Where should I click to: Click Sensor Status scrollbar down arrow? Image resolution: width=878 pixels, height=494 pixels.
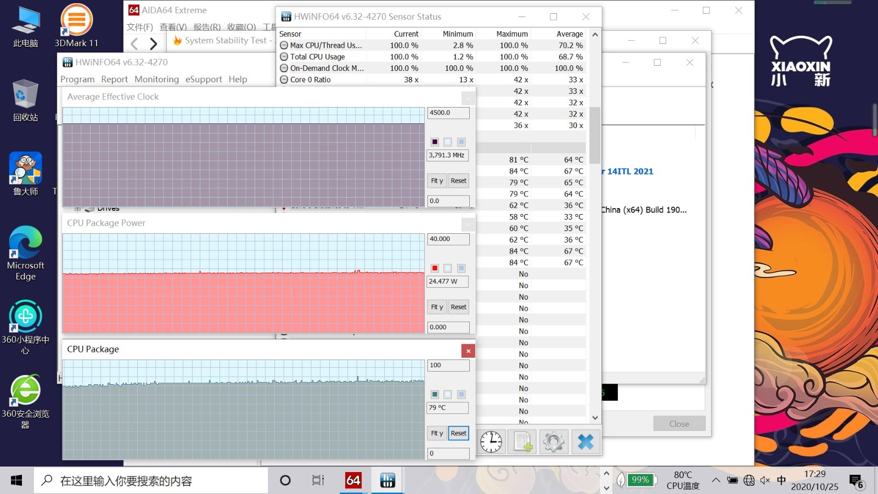pos(595,418)
